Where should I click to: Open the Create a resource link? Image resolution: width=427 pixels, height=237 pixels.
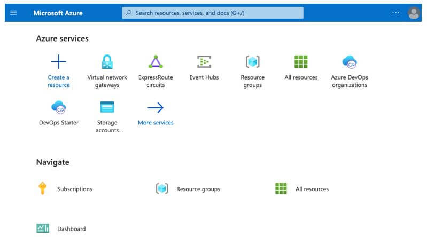click(59, 81)
